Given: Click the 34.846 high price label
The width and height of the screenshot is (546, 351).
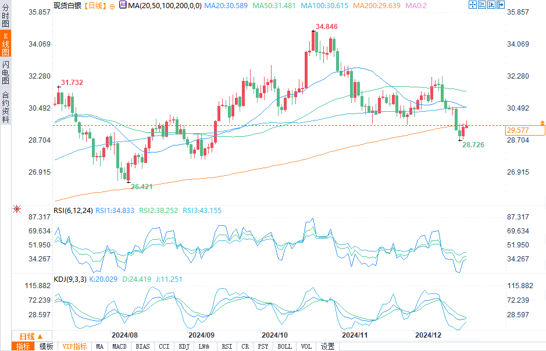Looking at the screenshot, I should coord(327,27).
